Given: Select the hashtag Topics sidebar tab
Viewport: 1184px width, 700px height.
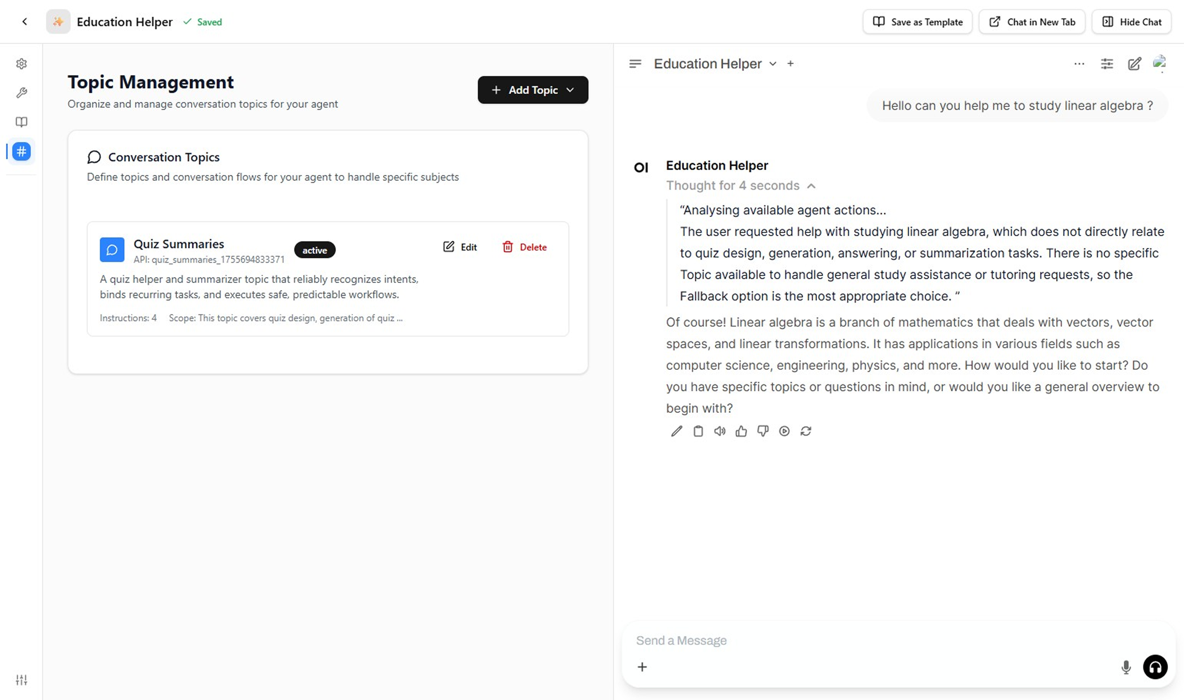Looking at the screenshot, I should tap(21, 151).
